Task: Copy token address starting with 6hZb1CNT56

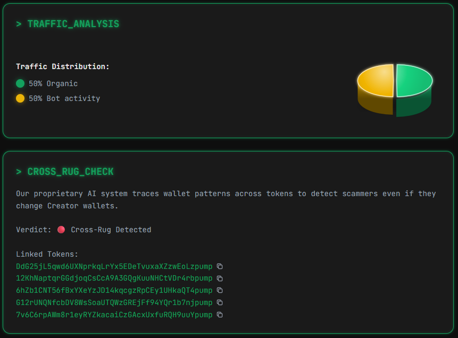Action: (x=220, y=290)
